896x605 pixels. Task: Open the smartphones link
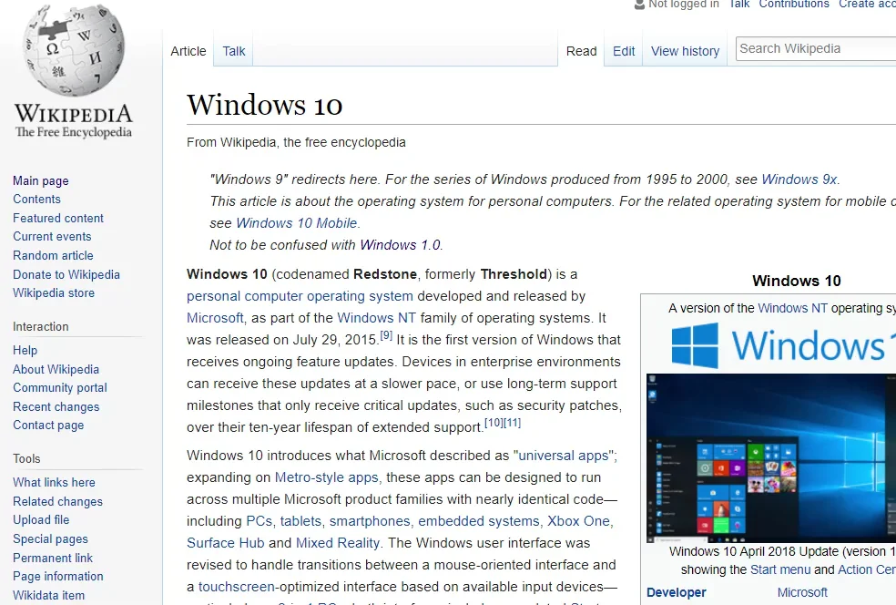[370, 521]
